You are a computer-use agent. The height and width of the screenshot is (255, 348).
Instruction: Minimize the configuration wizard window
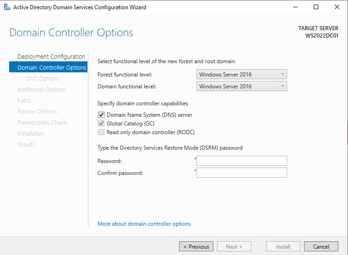tap(295, 7)
